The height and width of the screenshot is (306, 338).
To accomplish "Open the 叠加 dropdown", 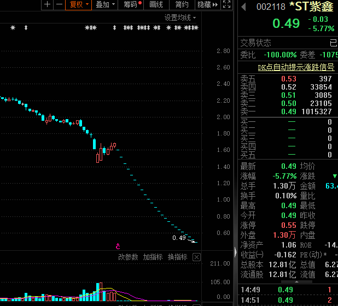I will (x=105, y=4).
